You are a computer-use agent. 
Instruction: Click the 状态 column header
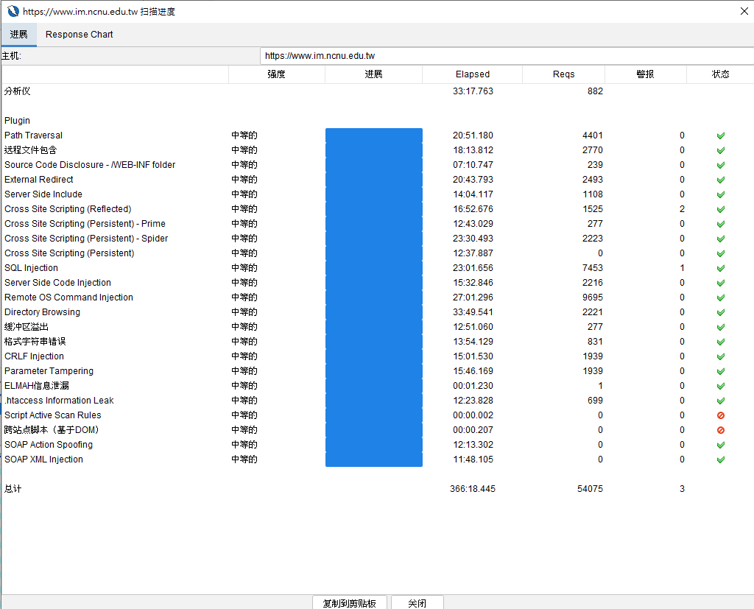[720, 74]
